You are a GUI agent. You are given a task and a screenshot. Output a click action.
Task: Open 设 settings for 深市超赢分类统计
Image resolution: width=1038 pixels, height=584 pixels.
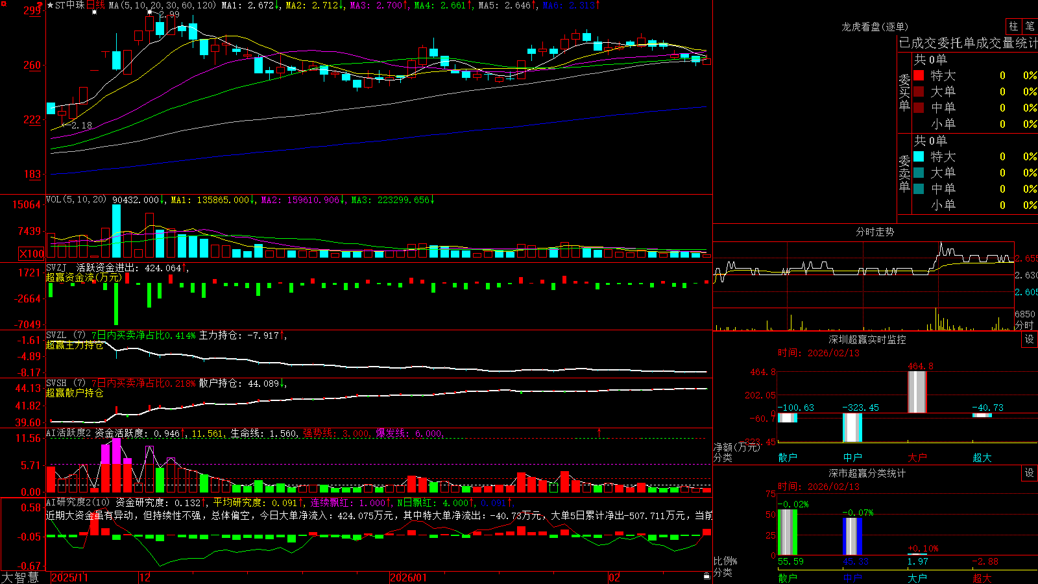point(1030,473)
